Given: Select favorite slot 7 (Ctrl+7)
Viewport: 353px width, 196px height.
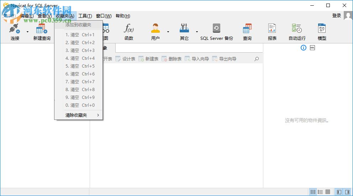Looking at the screenshot, I should [78, 82].
